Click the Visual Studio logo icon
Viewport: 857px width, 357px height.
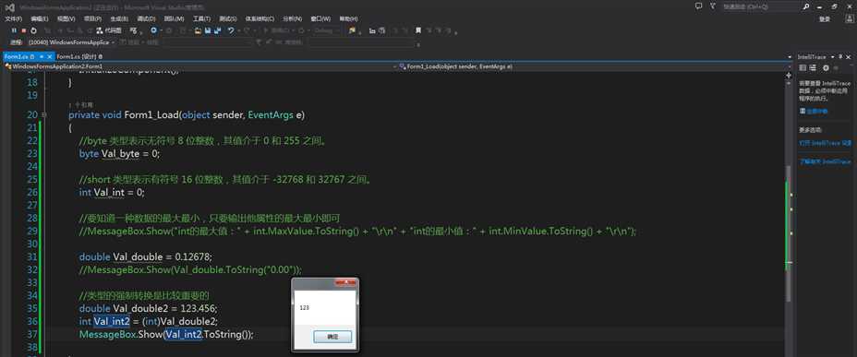pos(9,7)
